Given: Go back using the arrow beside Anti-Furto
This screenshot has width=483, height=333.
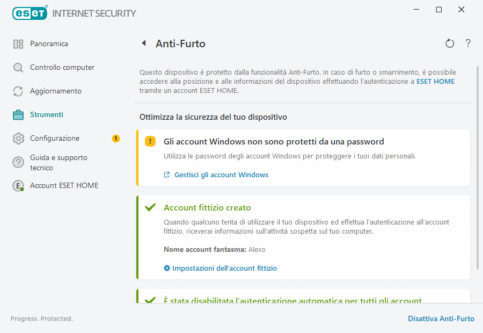Looking at the screenshot, I should coord(143,44).
